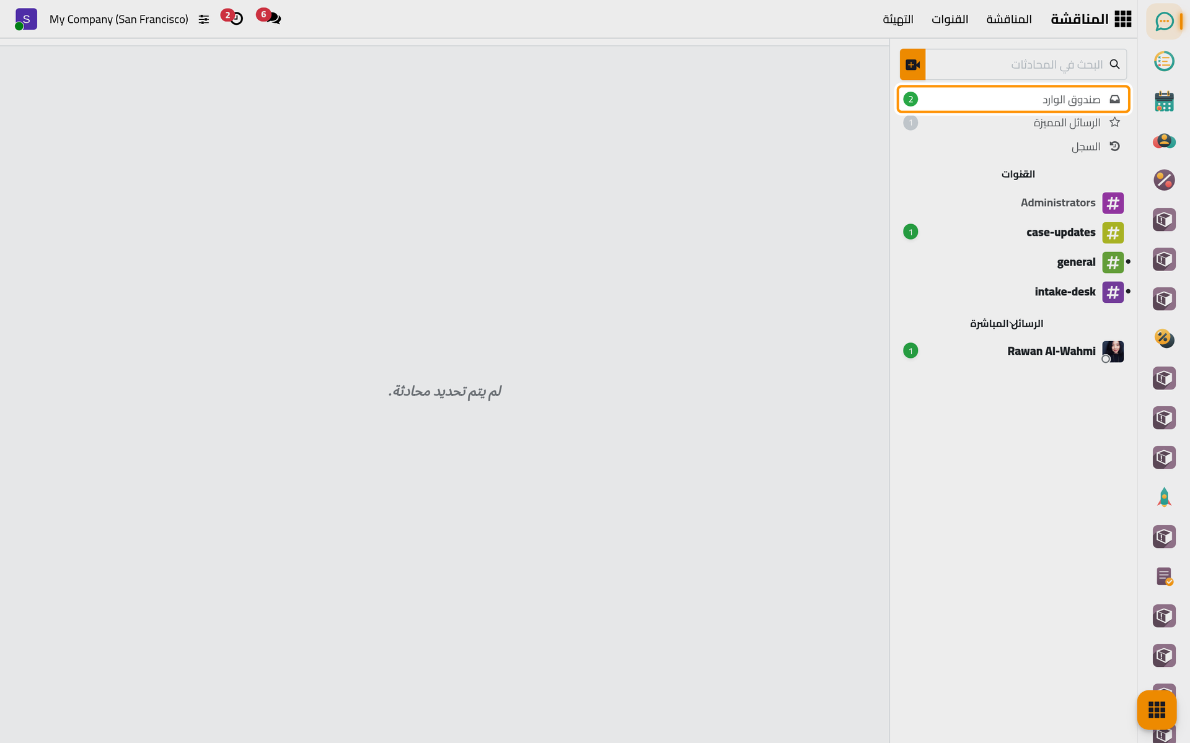Launch the rocket app icon
Viewport: 1190px width, 743px height.
pyautogui.click(x=1164, y=497)
